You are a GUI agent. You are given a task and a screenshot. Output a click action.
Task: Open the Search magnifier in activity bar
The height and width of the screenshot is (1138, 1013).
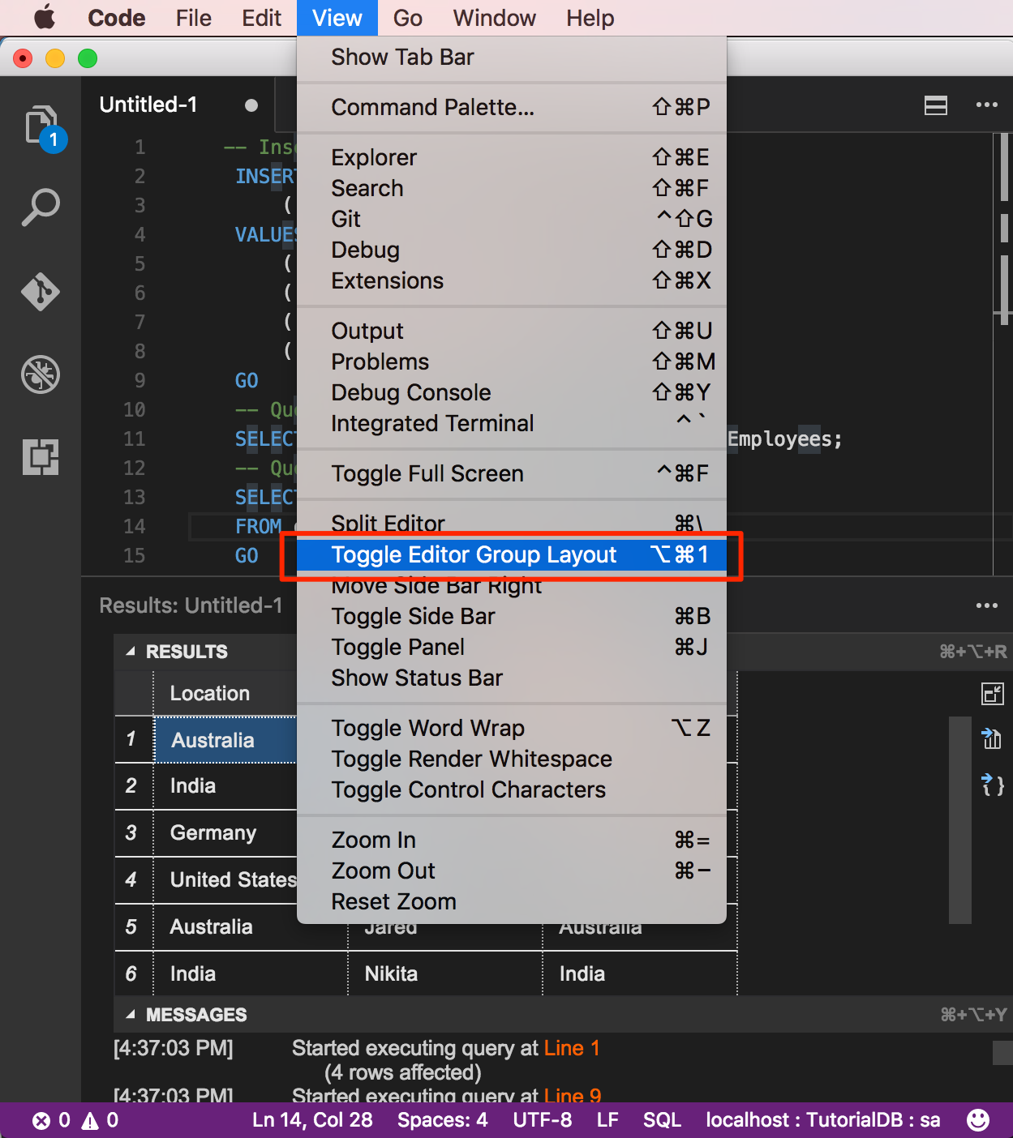pyautogui.click(x=41, y=207)
